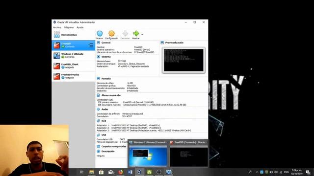Launch Firefox from the taskbar
314x176 pixels.
[x=120, y=172]
